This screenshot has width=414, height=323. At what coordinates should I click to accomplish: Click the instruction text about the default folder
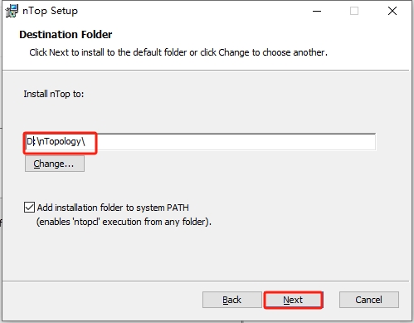[178, 52]
